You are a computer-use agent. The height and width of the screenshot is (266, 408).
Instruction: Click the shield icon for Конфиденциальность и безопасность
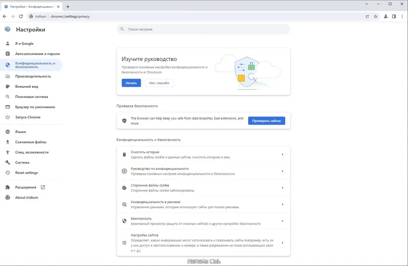pos(8,65)
